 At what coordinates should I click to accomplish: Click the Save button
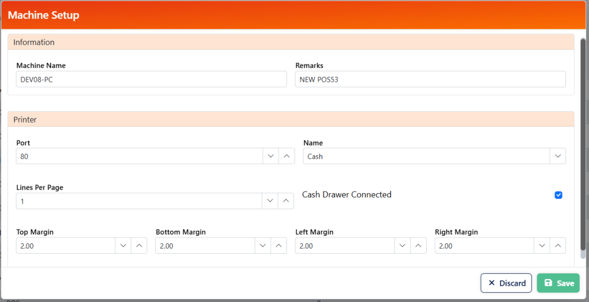pyautogui.click(x=558, y=283)
